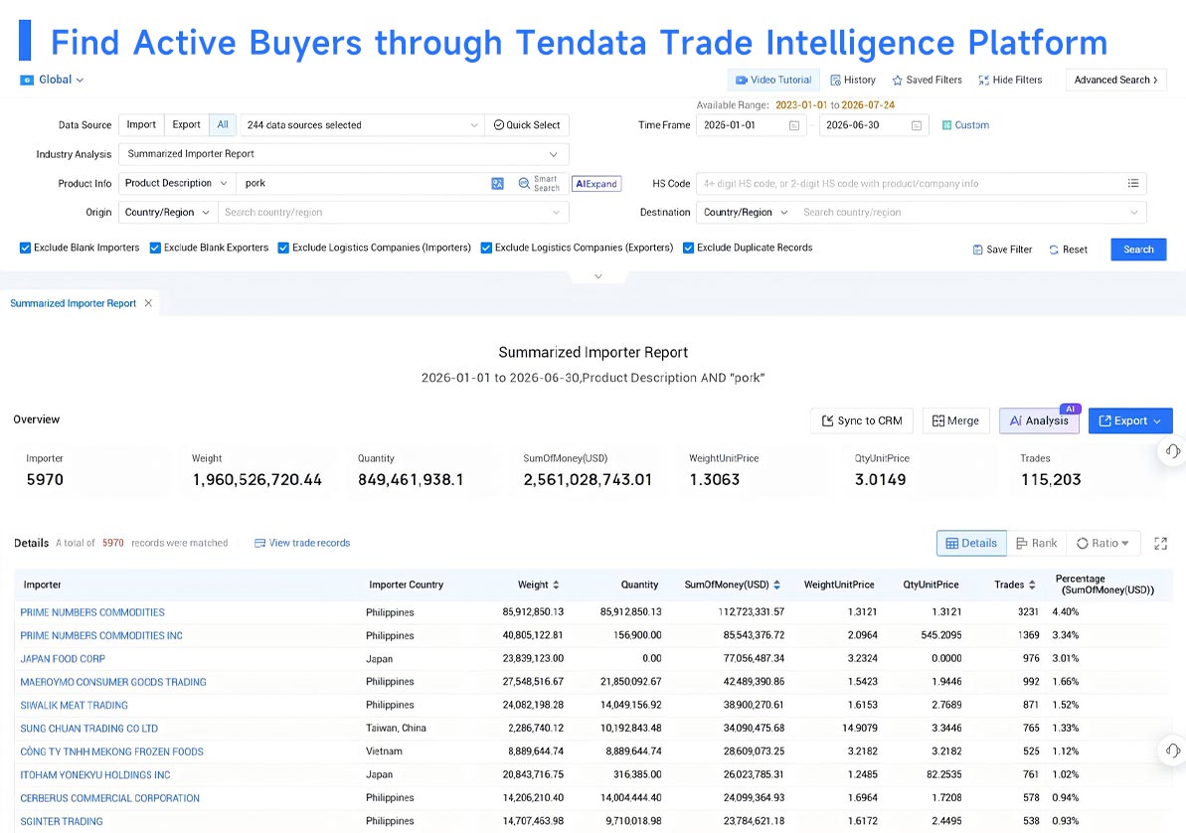The width and height of the screenshot is (1186, 833).
Task: Click the AI Analysis button
Action: (1039, 420)
